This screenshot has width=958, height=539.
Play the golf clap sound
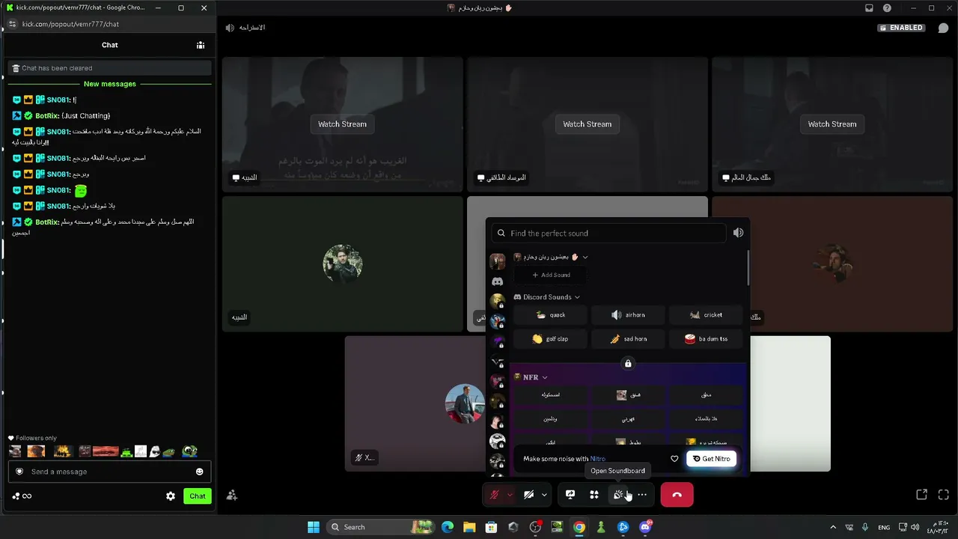coord(551,339)
